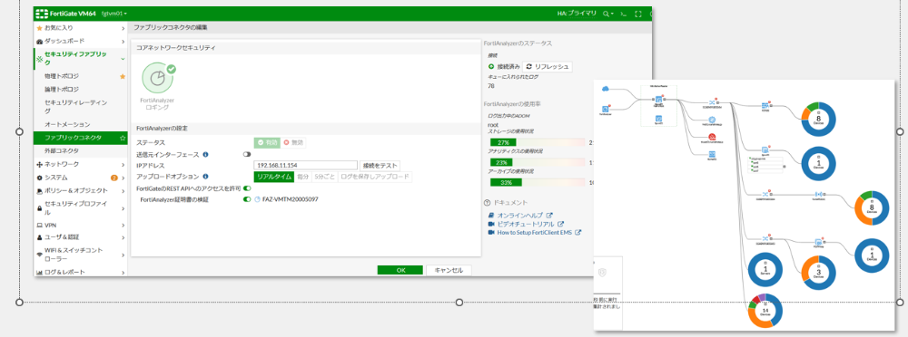Click the orange notification badge on システム
Viewport: 908px width, 337px height.
(114, 178)
